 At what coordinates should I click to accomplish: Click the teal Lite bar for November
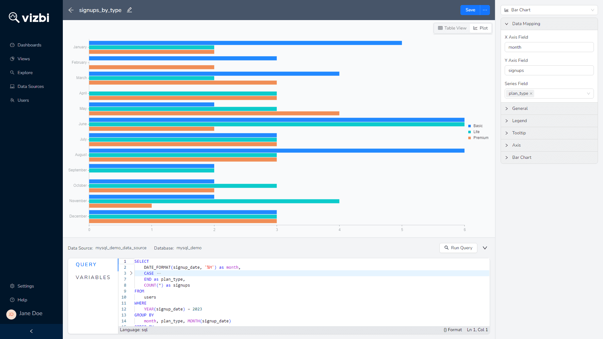pyautogui.click(x=214, y=201)
